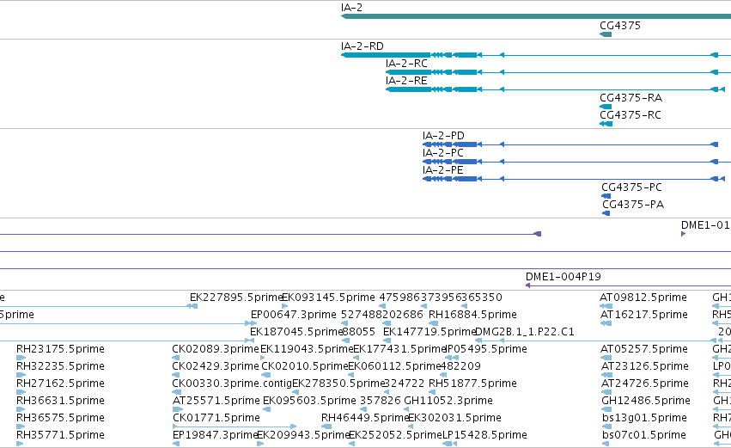Screen dimensions: 731x448
Task: Click the EK177431.5prime EST label
Action: (x=400, y=349)
